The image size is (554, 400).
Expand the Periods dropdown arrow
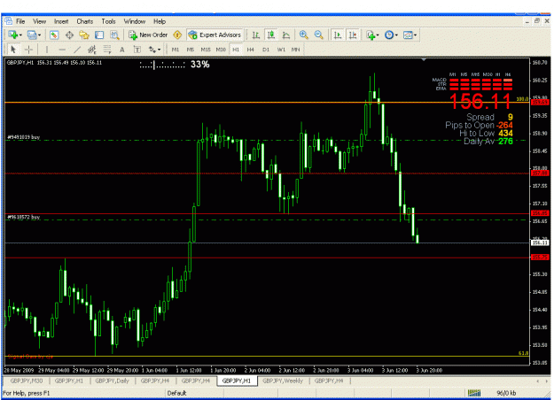pyautogui.click(x=396, y=35)
